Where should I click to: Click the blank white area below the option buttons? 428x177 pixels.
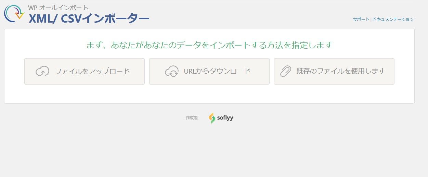click(x=209, y=94)
